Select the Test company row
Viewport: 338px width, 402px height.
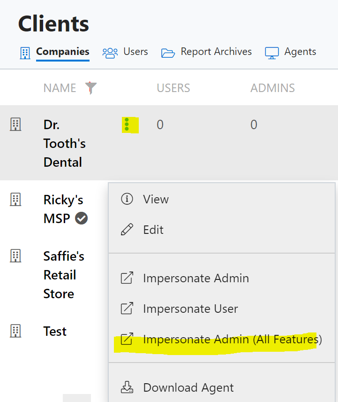(x=55, y=331)
